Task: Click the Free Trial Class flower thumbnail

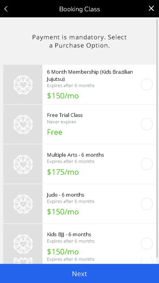Action: coord(23,124)
